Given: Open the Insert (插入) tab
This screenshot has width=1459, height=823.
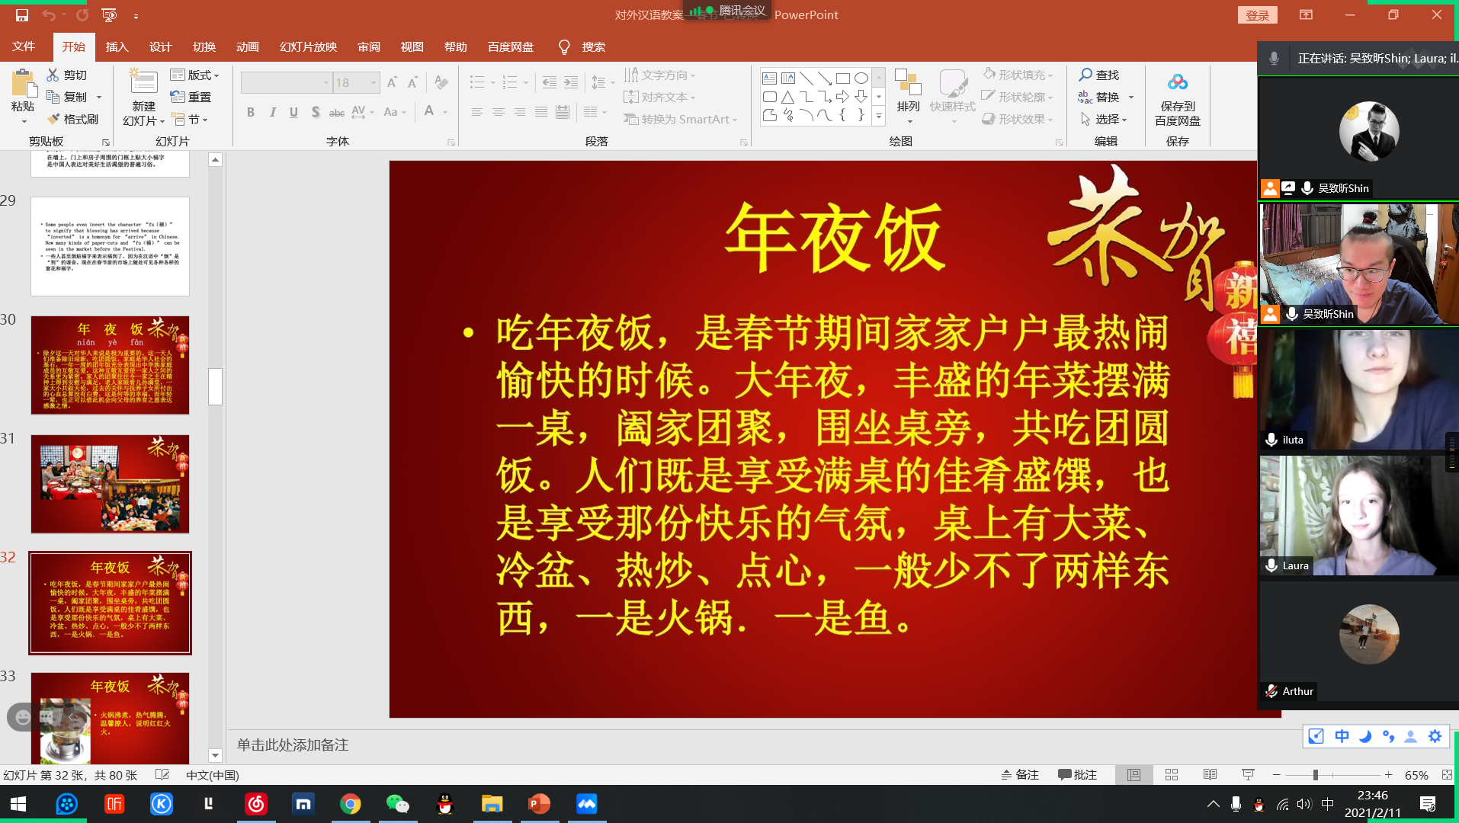Looking at the screenshot, I should coord(117,46).
